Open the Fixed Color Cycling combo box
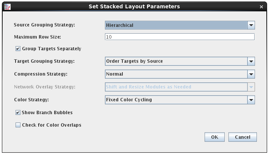The image size is (269, 155). [176, 100]
